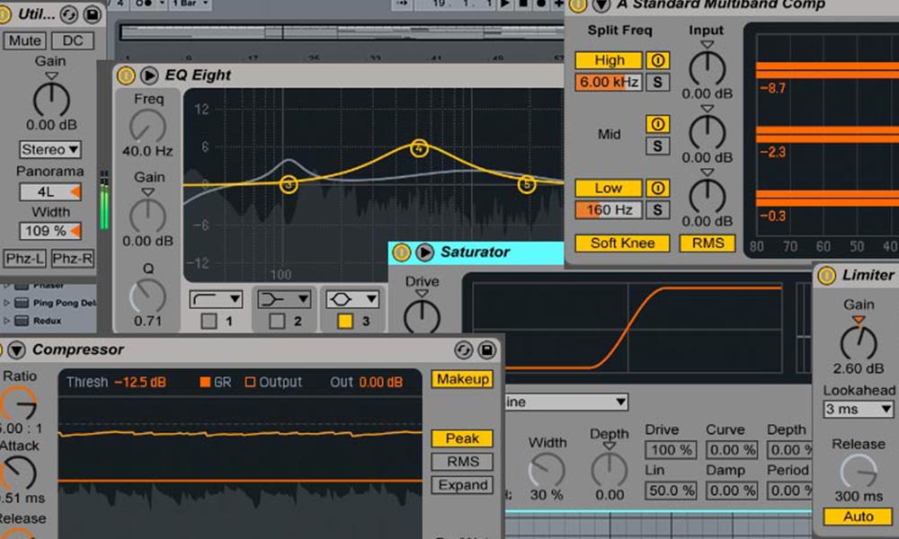Open band 3 filter type dropdown
Viewport: 899px width, 539px height.
351,298
